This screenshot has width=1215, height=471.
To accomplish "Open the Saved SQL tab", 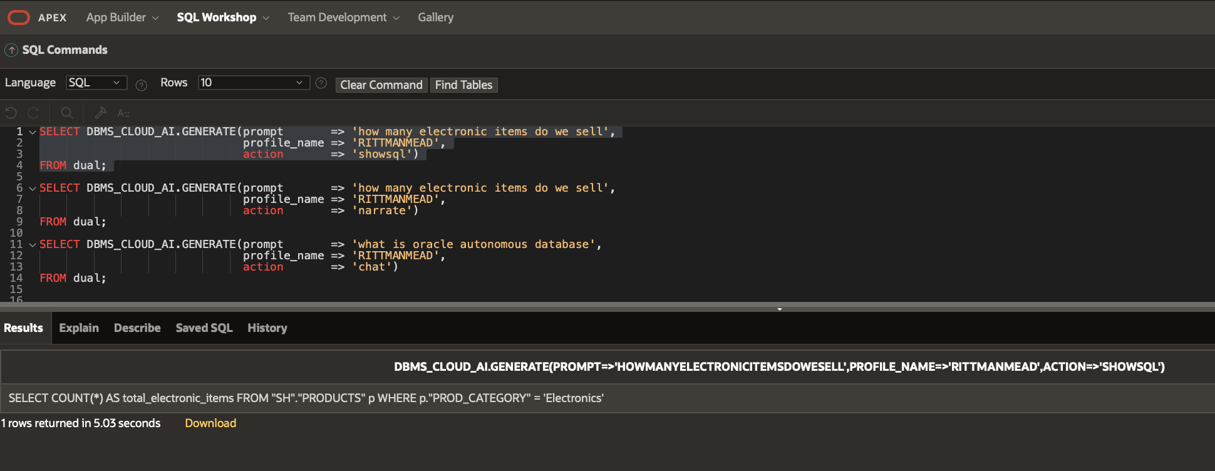I will [204, 328].
